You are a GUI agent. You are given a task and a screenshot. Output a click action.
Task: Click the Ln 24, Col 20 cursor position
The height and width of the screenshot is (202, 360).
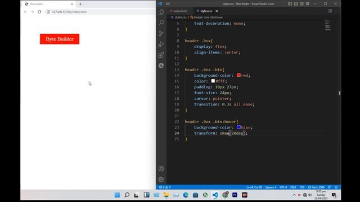click(254, 187)
